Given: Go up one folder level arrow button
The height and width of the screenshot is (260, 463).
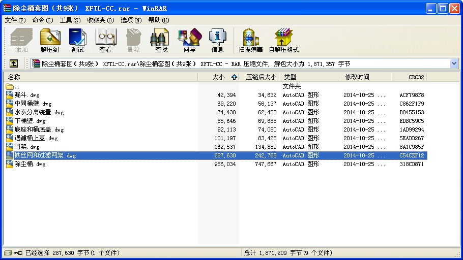Looking at the screenshot, I should pyautogui.click(x=14, y=63).
